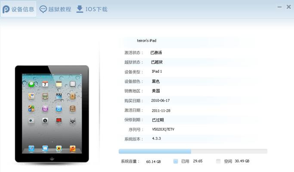
Task: Select the device type value IPad 1
Action: coord(157,71)
